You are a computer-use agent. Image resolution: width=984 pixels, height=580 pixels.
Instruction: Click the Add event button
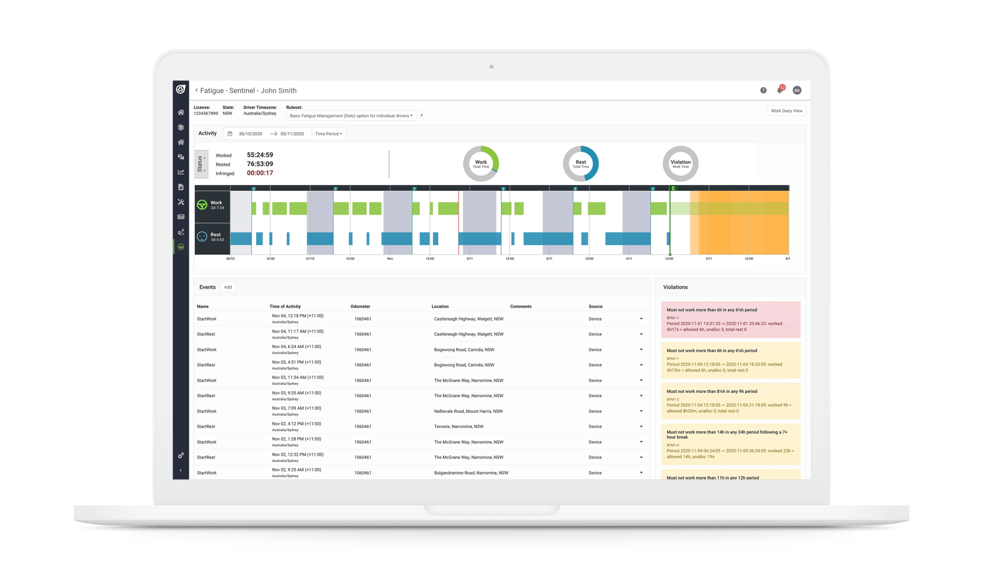tap(228, 287)
